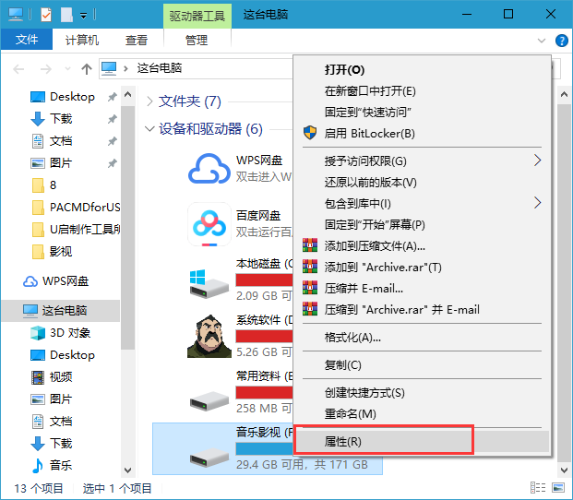Select the 本地磁盘 (C:) drive icon
The height and width of the screenshot is (500, 573).
pos(209,284)
